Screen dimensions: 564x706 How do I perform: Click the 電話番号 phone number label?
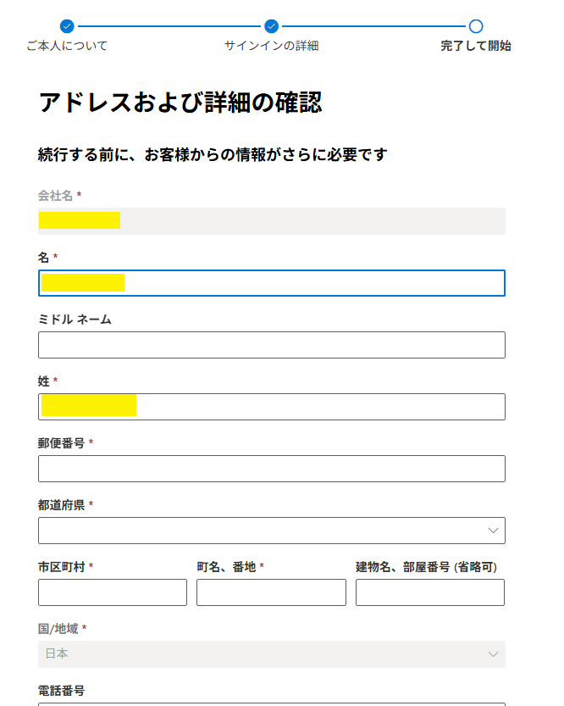pos(62,691)
